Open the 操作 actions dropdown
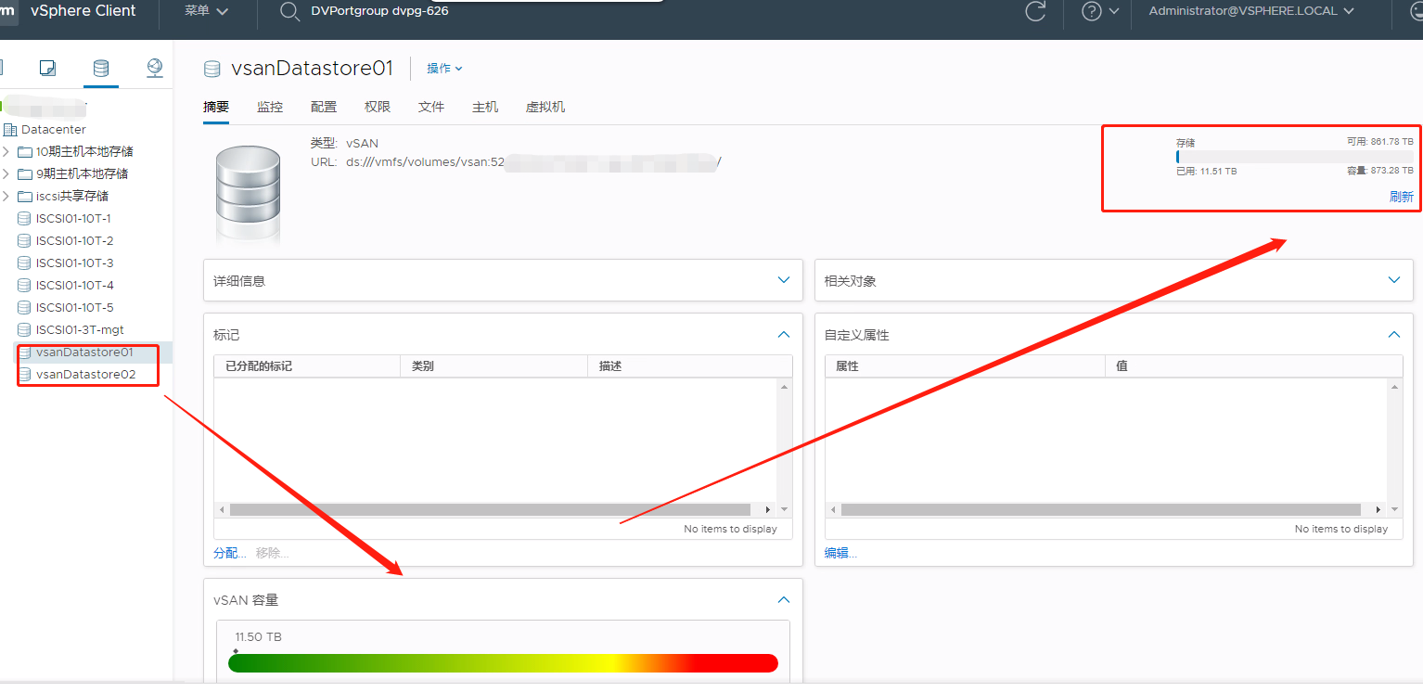This screenshot has height=692, width=1423. click(443, 68)
